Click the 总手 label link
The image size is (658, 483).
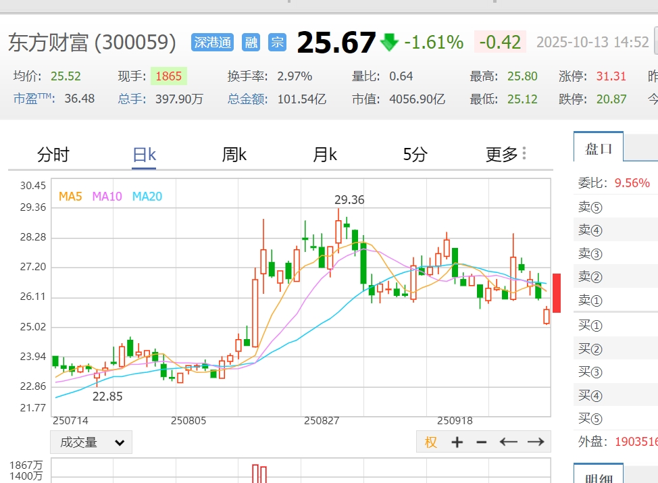point(132,99)
